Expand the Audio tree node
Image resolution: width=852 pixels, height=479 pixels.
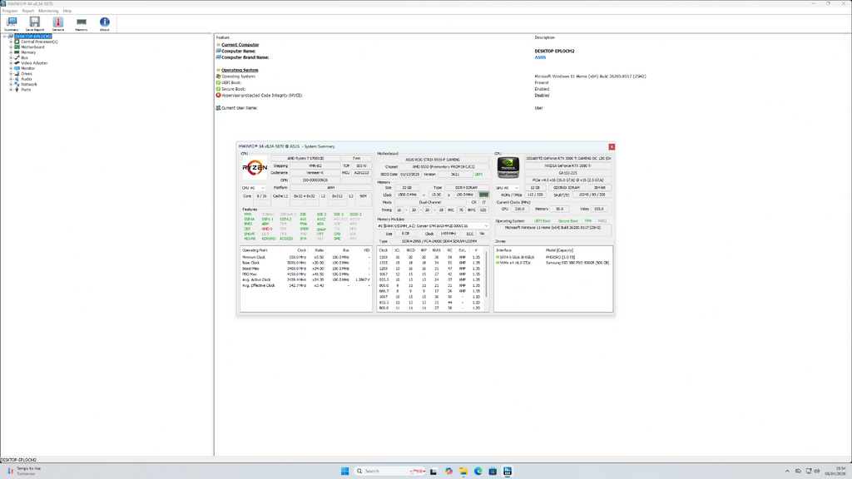tap(11, 79)
